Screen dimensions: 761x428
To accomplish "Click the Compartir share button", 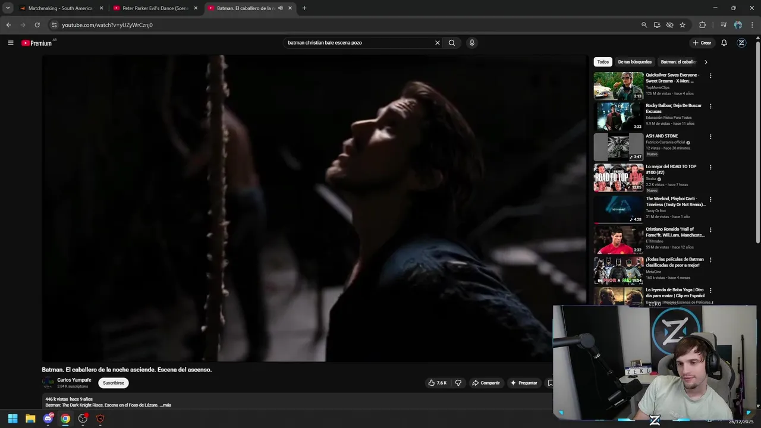I will coord(486,383).
